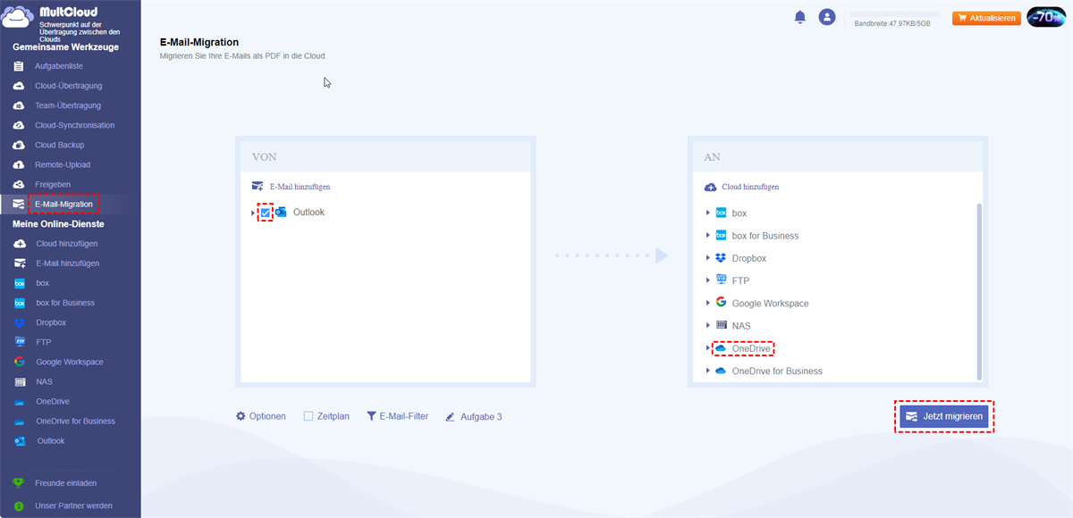Select Google Workspace in AN destination list

770,304
